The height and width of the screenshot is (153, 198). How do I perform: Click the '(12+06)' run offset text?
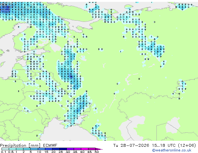[187, 146]
